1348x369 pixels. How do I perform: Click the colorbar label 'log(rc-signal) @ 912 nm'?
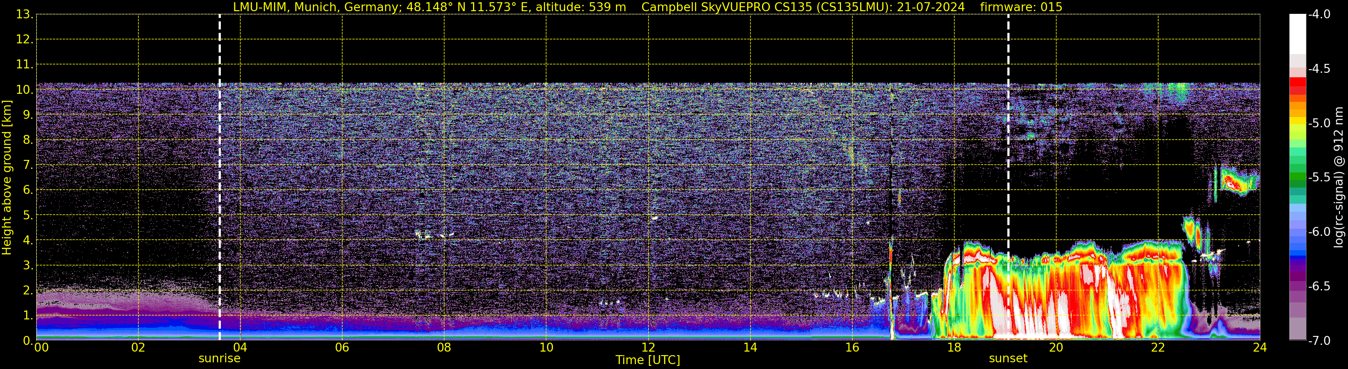[1339, 177]
